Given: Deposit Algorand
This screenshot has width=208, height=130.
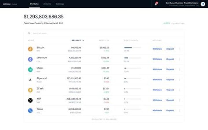Looking at the screenshot, I should pyautogui.click(x=170, y=80).
